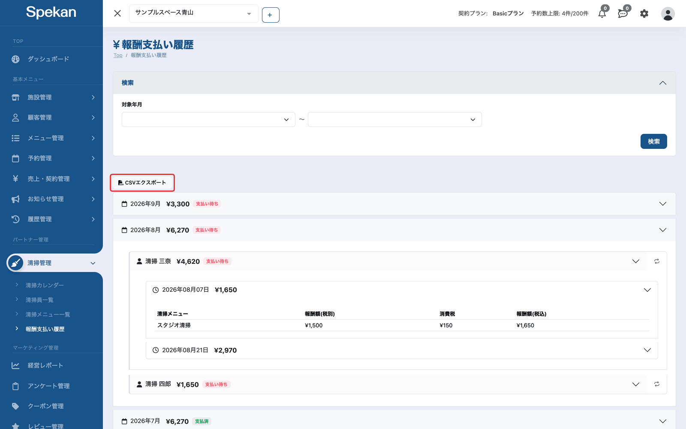Open the notifications bell icon
Viewport: 686px width, 429px height.
pyautogui.click(x=602, y=14)
